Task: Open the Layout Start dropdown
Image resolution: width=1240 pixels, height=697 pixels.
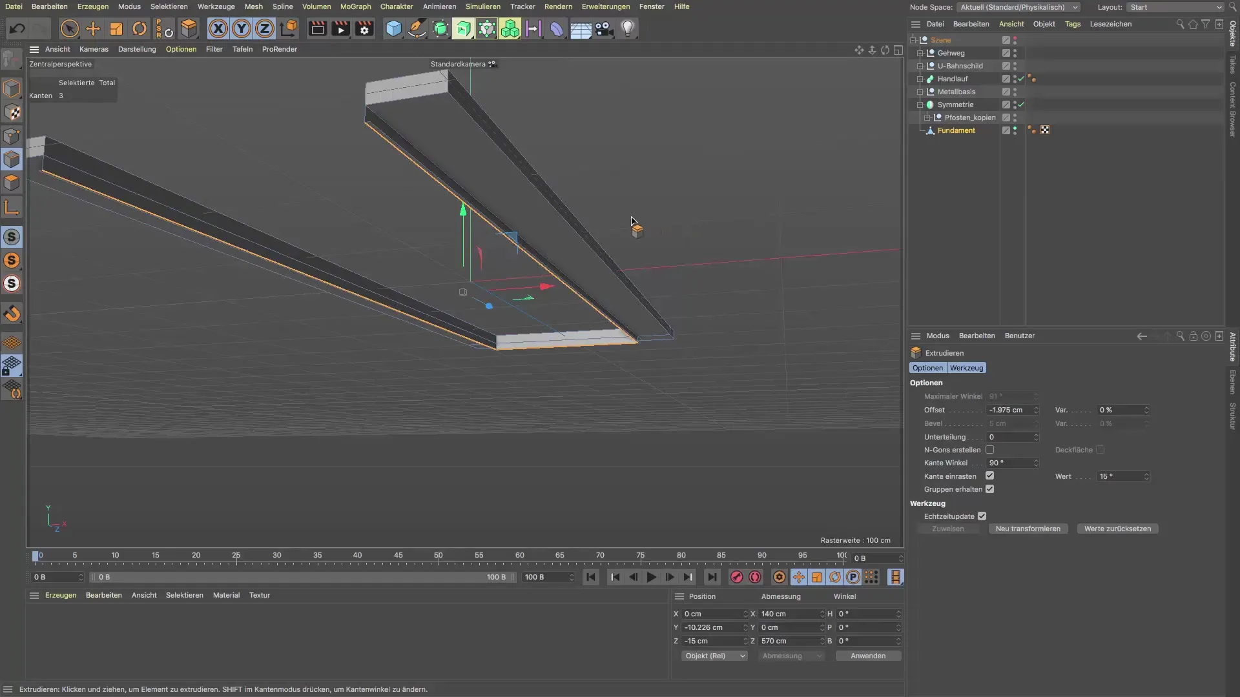Action: [x=1175, y=7]
